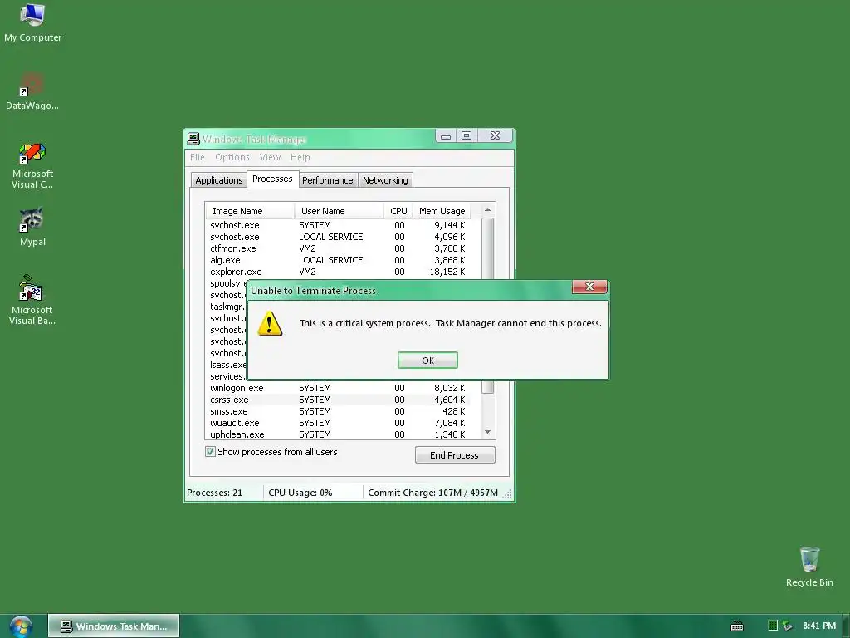Click the warning icon in the dialog

click(270, 323)
